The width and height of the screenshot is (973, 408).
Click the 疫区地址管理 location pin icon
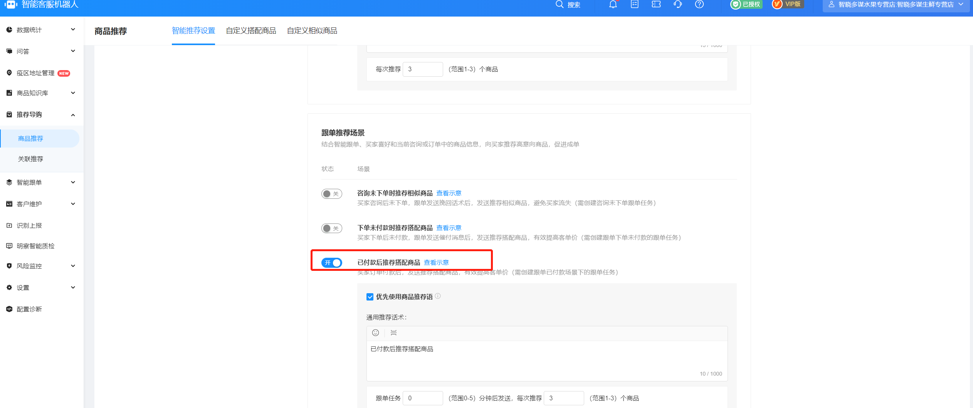point(9,73)
